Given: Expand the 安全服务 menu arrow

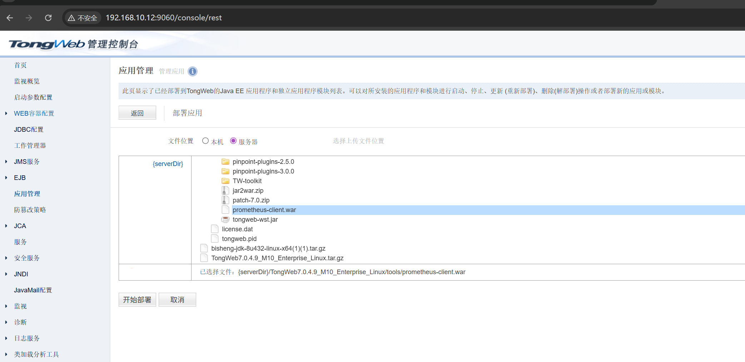Looking at the screenshot, I should click(x=6, y=258).
